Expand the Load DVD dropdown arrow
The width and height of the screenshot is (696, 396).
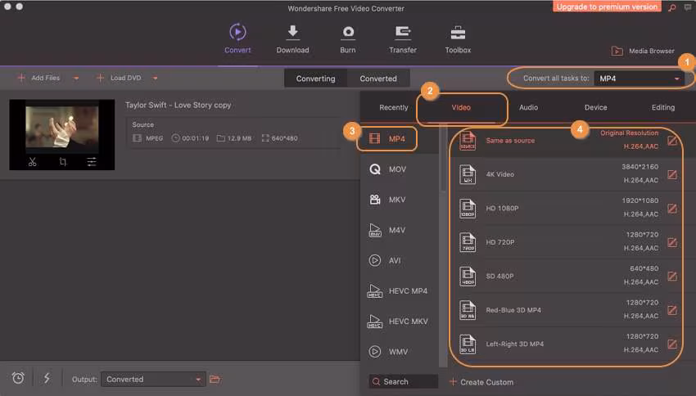(155, 78)
